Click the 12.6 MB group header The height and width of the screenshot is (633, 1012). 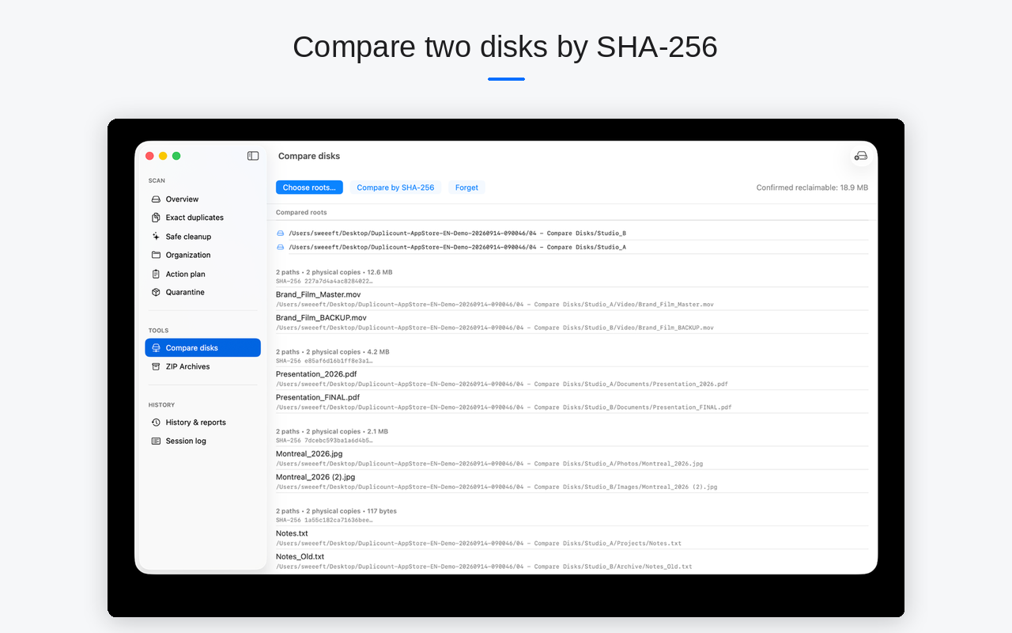[334, 272]
